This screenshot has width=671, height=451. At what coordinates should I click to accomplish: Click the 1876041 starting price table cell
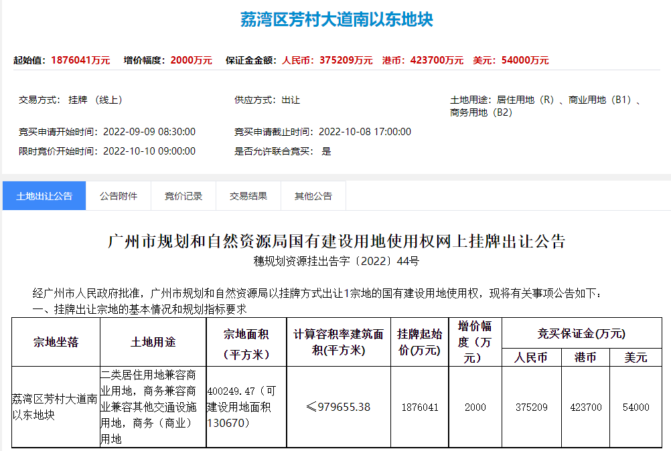[x=420, y=407]
